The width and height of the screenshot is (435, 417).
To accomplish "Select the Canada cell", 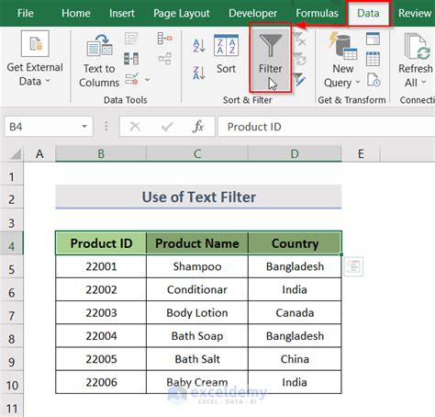I will point(295,312).
